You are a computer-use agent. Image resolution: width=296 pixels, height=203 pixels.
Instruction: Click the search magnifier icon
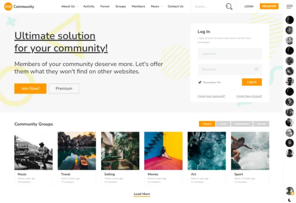point(229,6)
